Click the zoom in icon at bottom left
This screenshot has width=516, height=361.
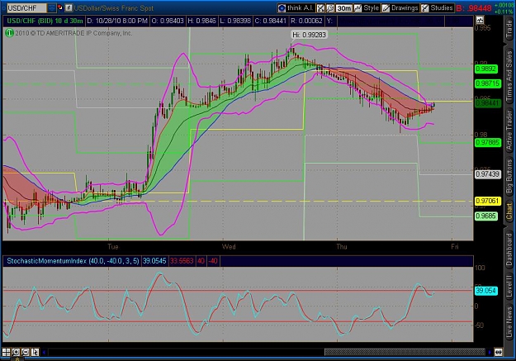16,353
